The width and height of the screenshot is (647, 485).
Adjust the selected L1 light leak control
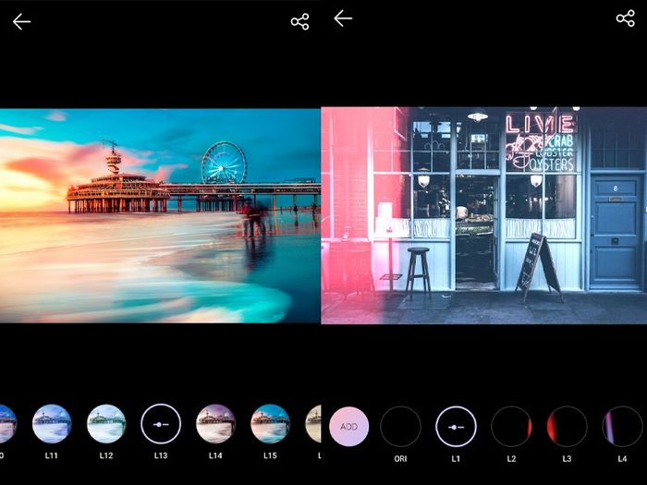click(x=456, y=427)
